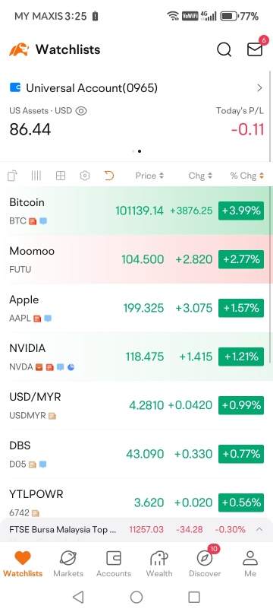Switch to the grid layout view icon
This screenshot has height=612, width=273.
61,176
